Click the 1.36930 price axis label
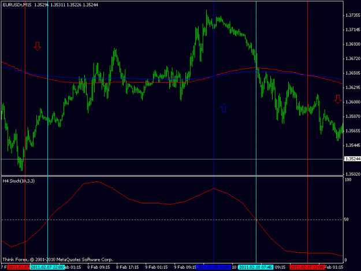 352,44
